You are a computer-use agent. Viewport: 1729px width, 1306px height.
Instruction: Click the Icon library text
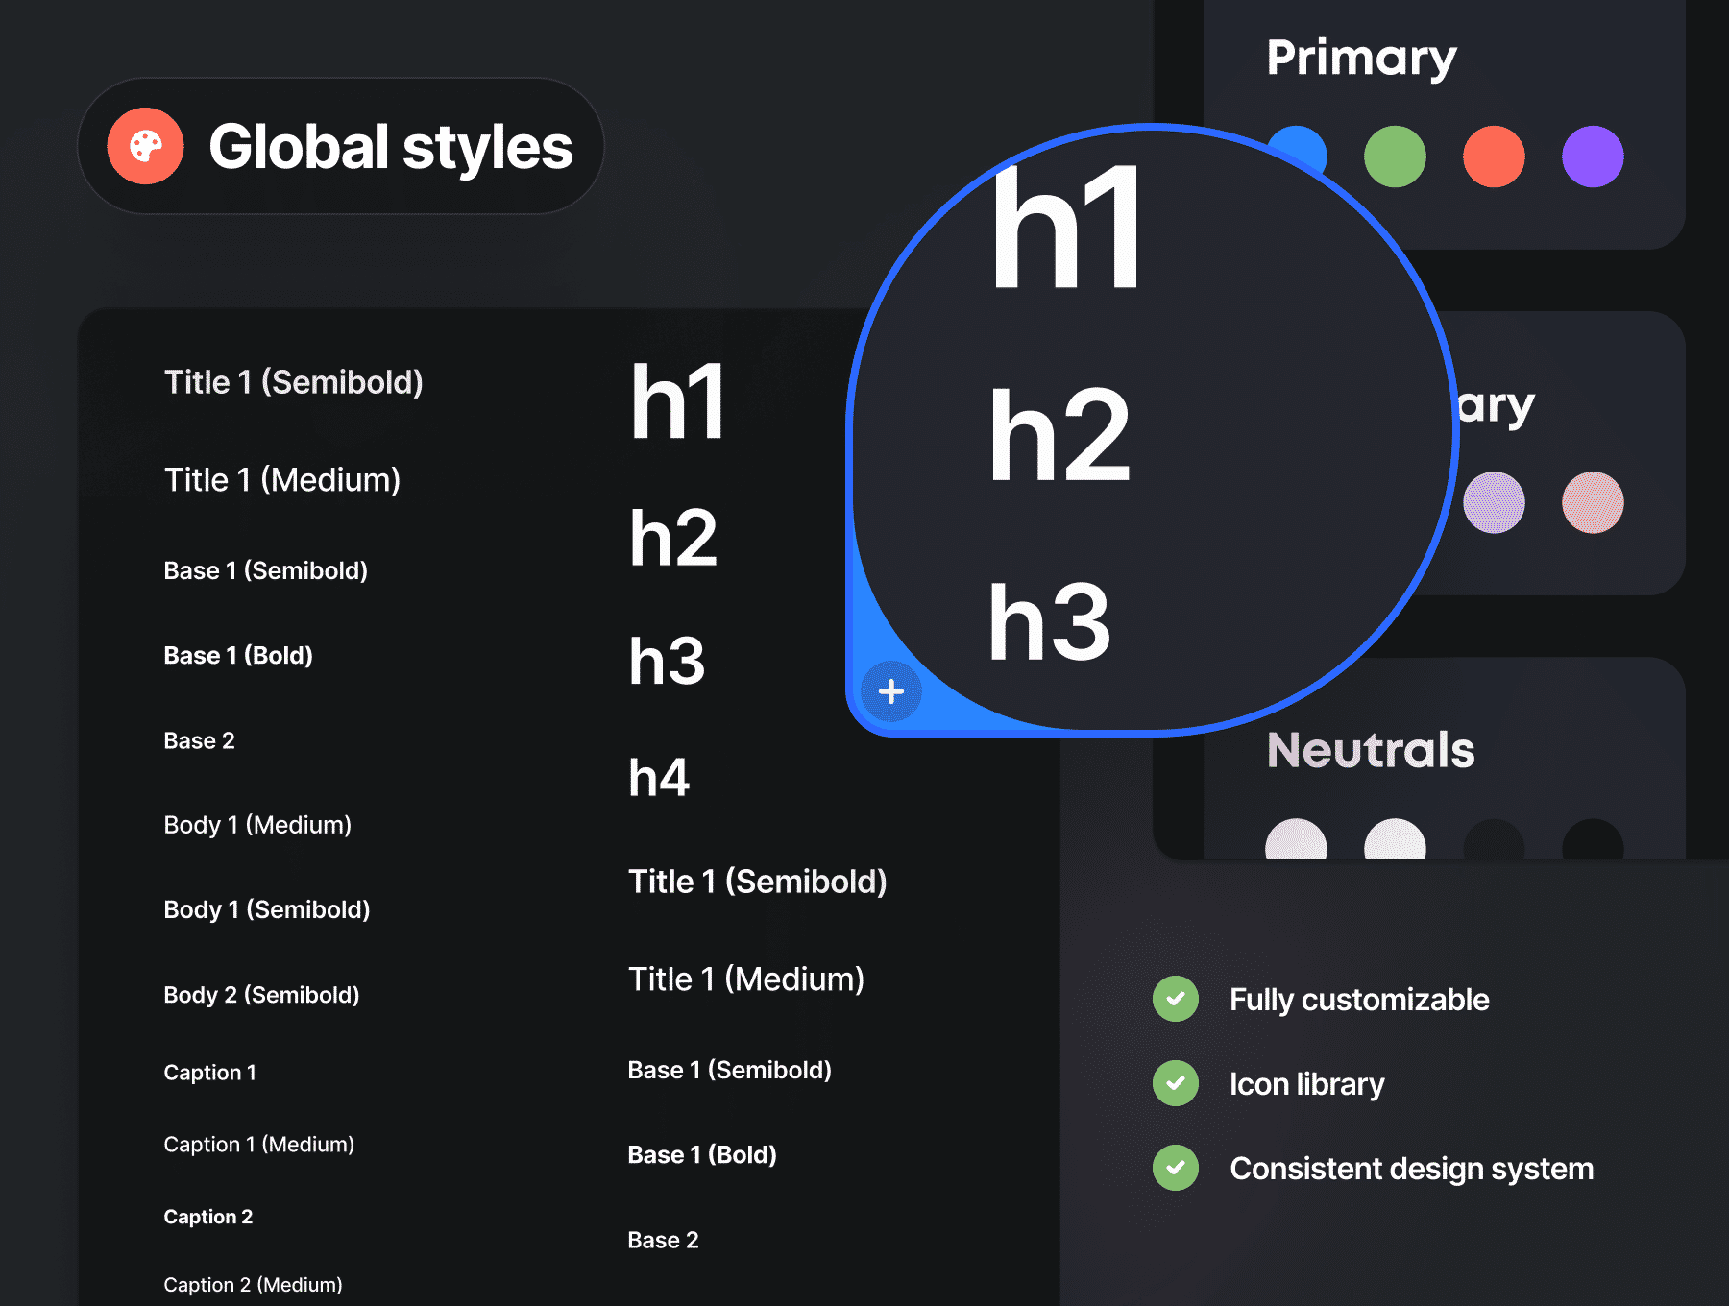click(x=1307, y=1084)
